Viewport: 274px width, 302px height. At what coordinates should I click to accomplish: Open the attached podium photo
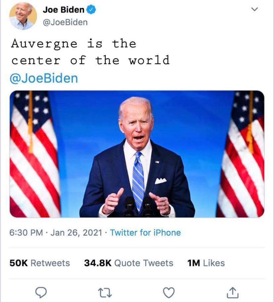click(137, 154)
